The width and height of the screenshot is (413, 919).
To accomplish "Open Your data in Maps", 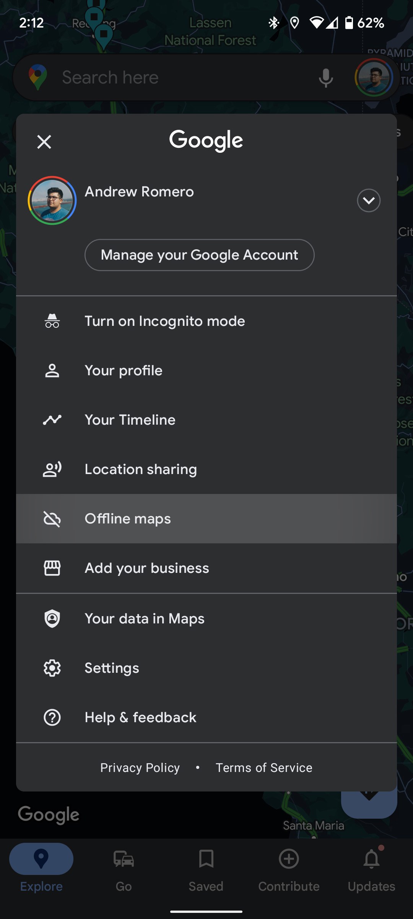I will coord(206,619).
